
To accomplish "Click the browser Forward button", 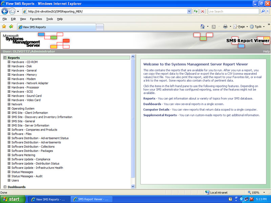I will [12, 12].
